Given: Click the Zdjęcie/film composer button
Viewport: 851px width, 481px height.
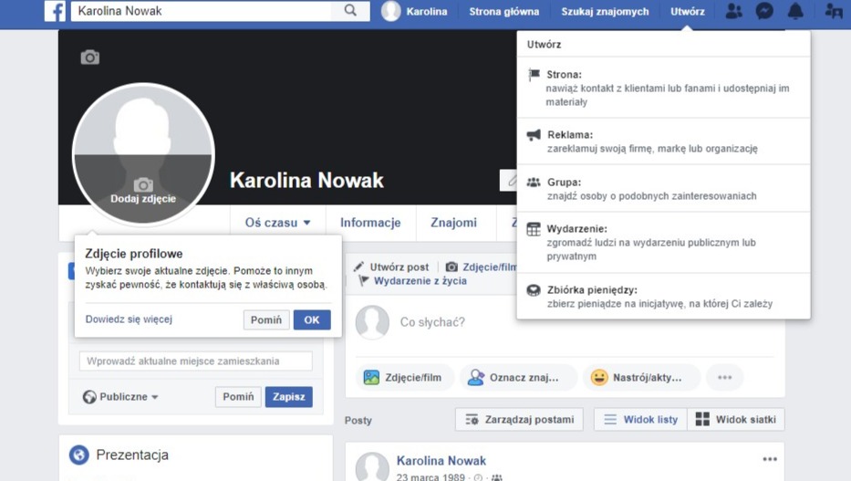Looking at the screenshot, I should [x=405, y=377].
